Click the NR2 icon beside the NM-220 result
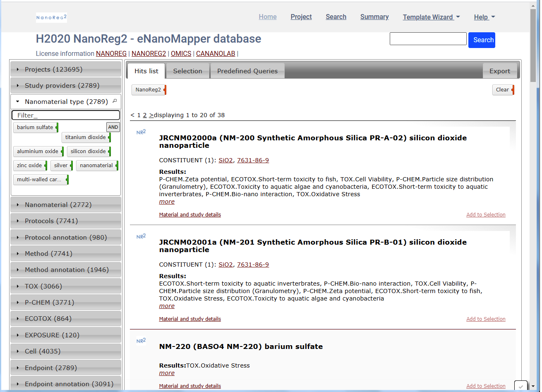Viewport: 542px width, 392px height. pos(141,341)
